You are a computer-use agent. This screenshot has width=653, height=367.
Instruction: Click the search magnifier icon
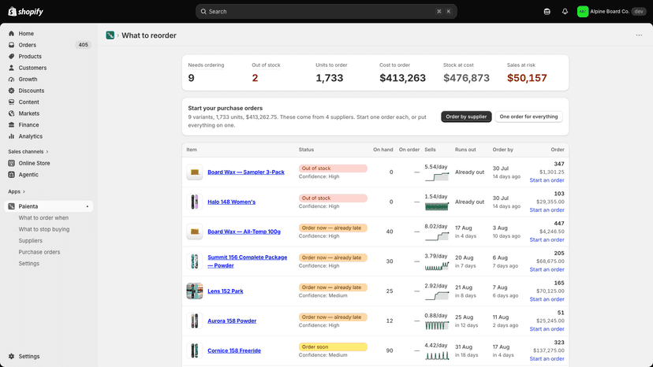click(x=203, y=12)
